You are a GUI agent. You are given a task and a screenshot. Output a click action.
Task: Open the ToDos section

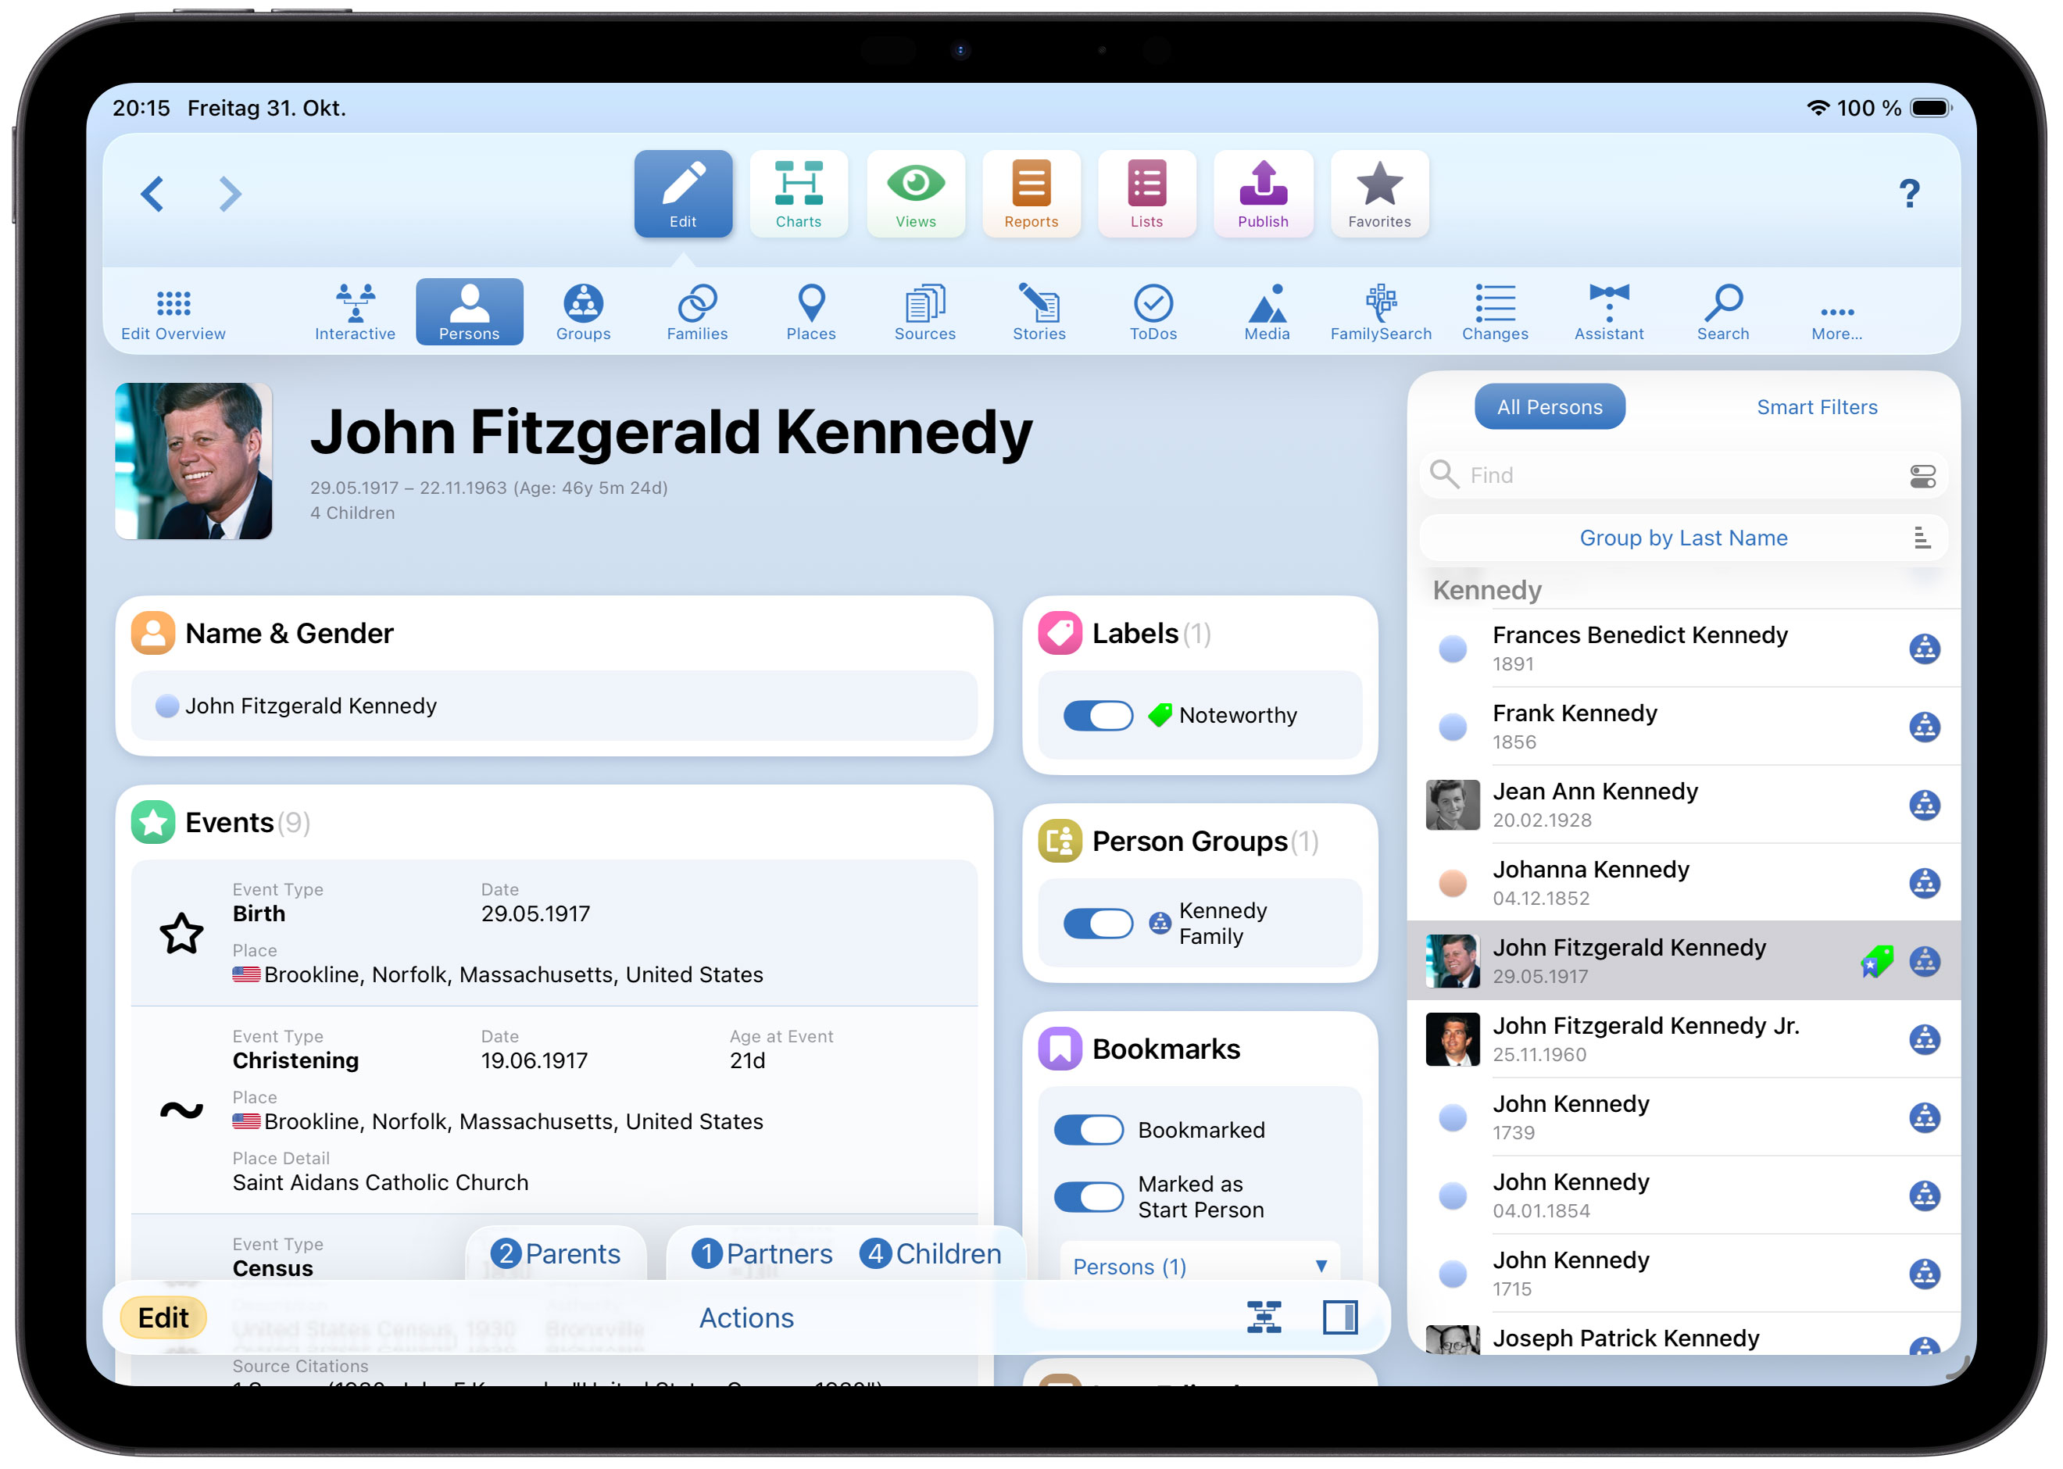[x=1153, y=312]
